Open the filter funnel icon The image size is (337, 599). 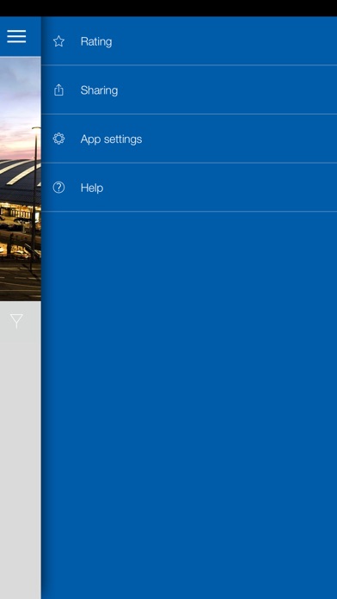pos(16,321)
